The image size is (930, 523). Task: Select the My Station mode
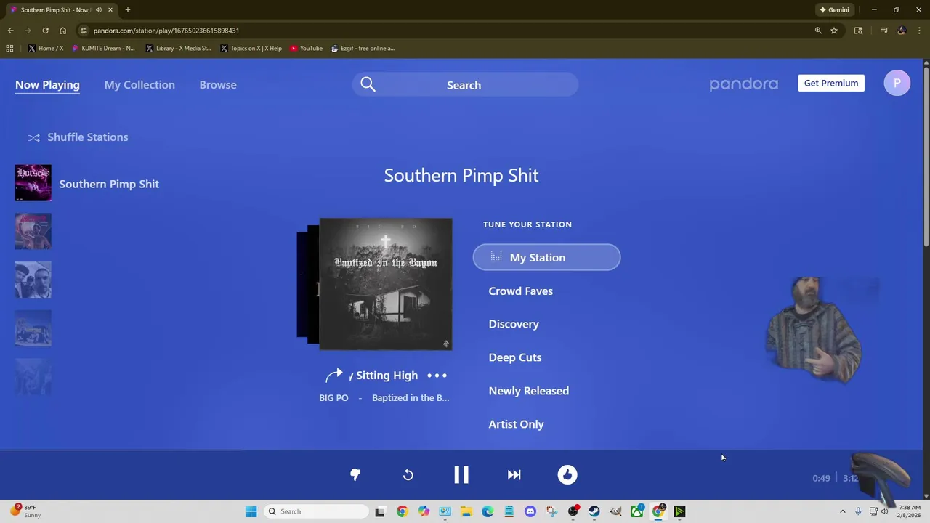click(x=546, y=257)
